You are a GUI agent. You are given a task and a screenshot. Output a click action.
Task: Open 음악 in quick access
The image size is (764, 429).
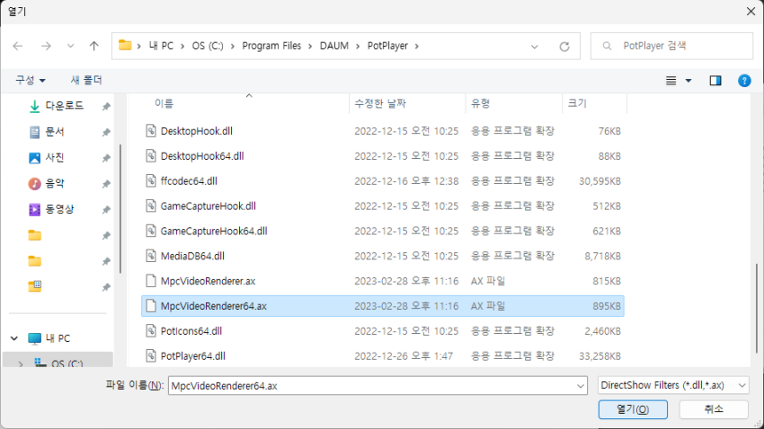(55, 183)
